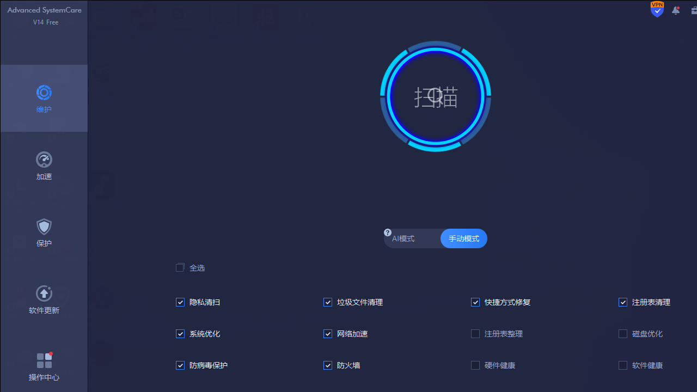Open the 保护 (Protect) section in sidebar
The image size is (697, 392).
tap(44, 233)
